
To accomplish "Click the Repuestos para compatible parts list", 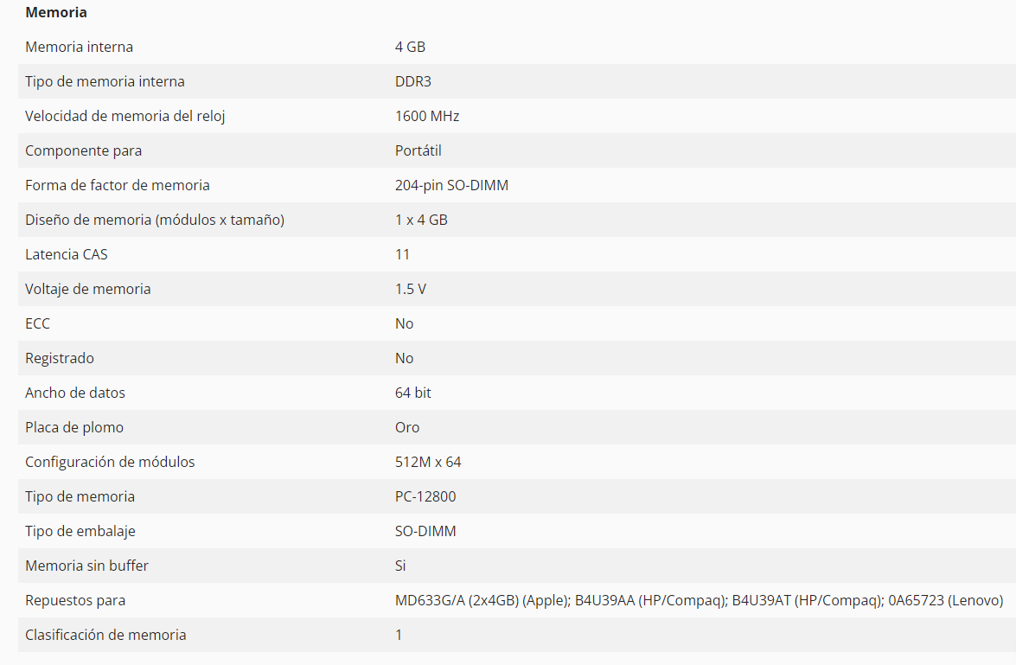I will point(699,600).
